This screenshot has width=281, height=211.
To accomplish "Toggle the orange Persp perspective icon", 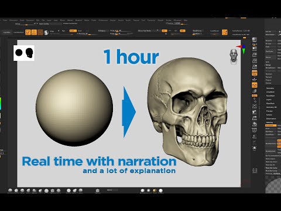I will click(255, 73).
